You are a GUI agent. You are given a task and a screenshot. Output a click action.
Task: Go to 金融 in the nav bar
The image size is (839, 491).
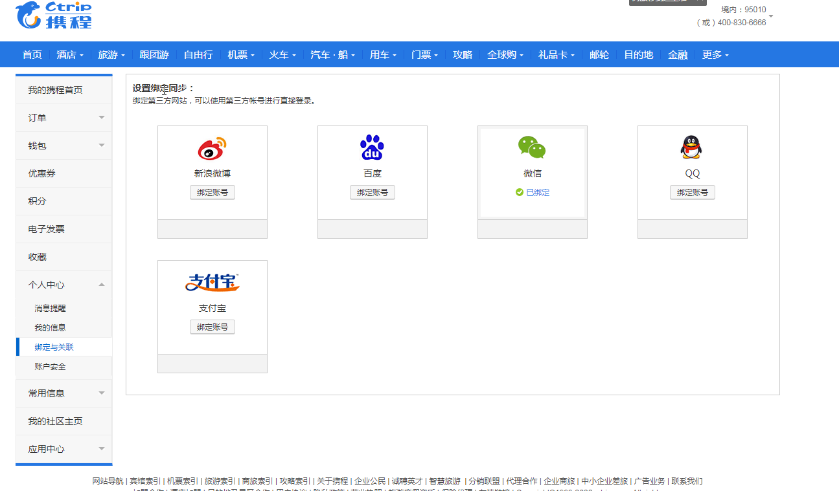pos(678,55)
